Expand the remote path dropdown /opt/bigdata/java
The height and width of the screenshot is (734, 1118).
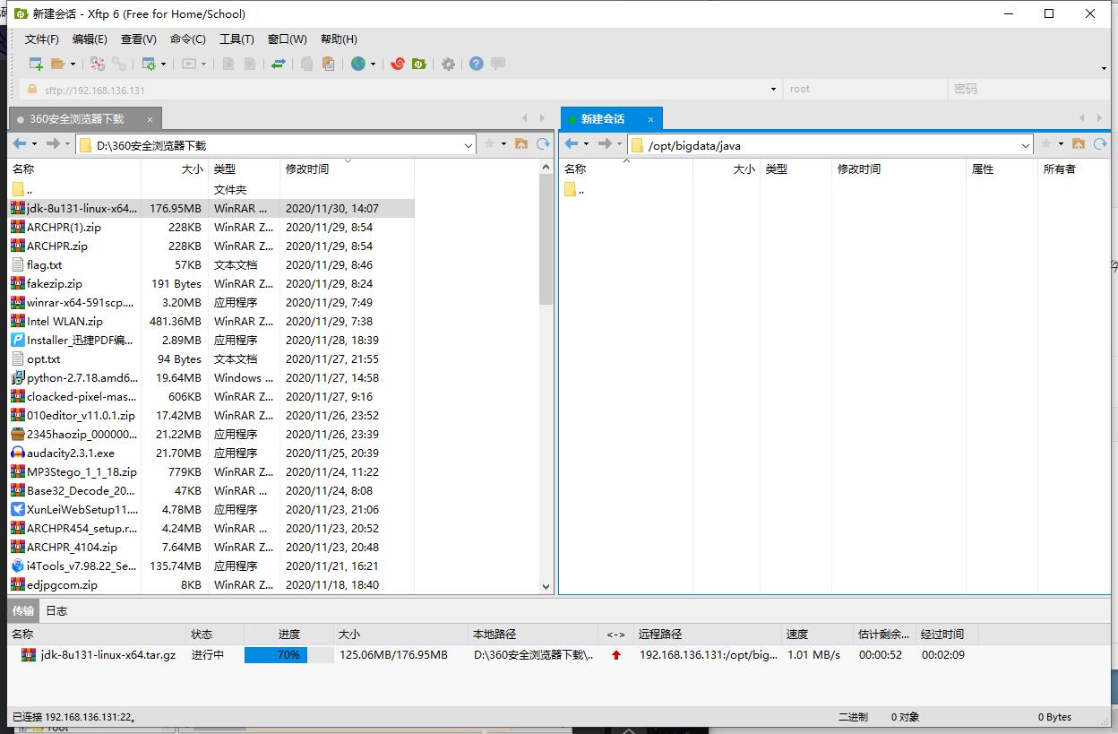tap(1026, 145)
